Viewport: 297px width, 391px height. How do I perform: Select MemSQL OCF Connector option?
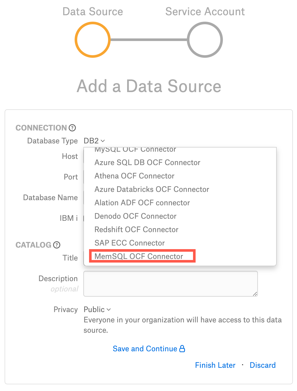click(139, 256)
